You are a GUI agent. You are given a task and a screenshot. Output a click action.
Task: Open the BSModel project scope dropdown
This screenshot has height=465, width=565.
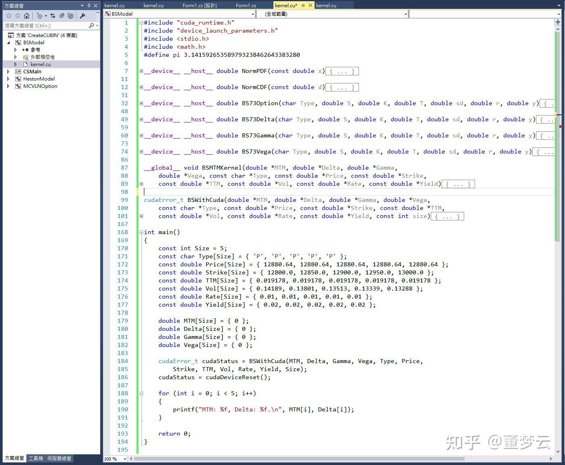[253, 14]
